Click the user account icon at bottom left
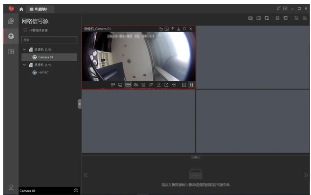311x195 pixels. point(11,187)
